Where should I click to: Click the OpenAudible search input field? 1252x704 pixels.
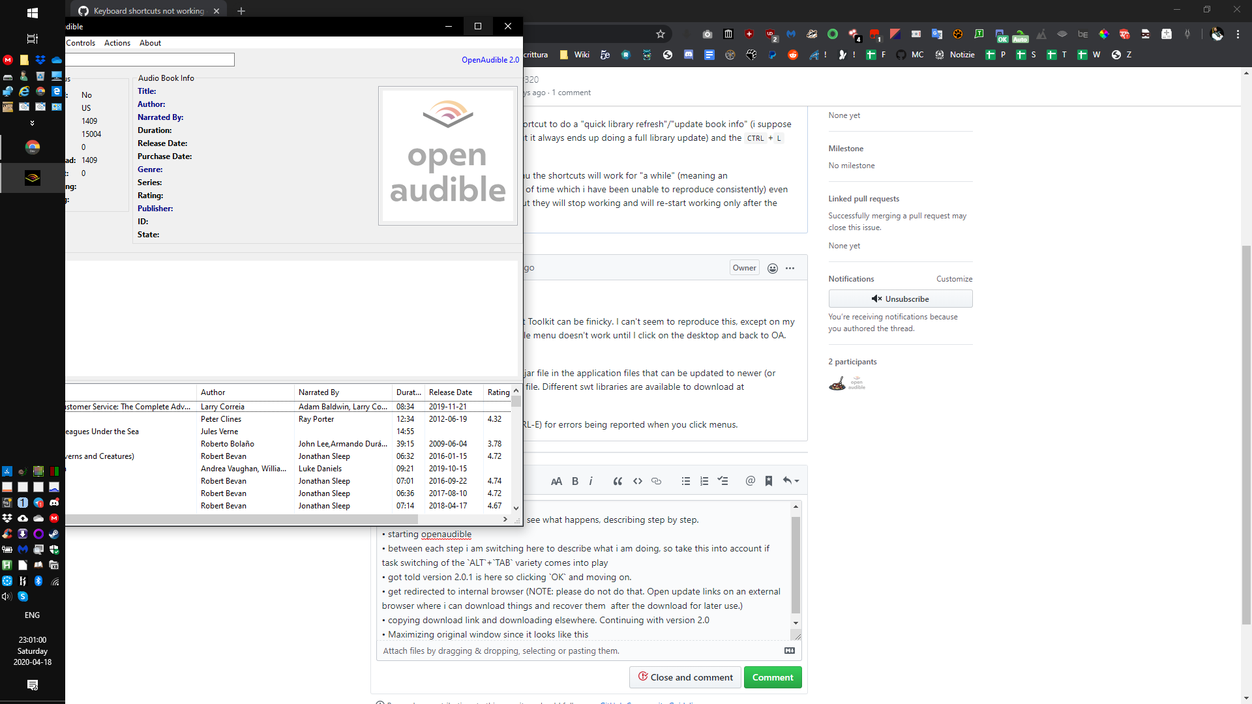point(150,59)
